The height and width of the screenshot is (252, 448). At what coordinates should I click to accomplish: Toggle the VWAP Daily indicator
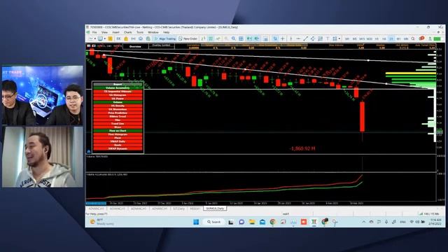(x=118, y=141)
